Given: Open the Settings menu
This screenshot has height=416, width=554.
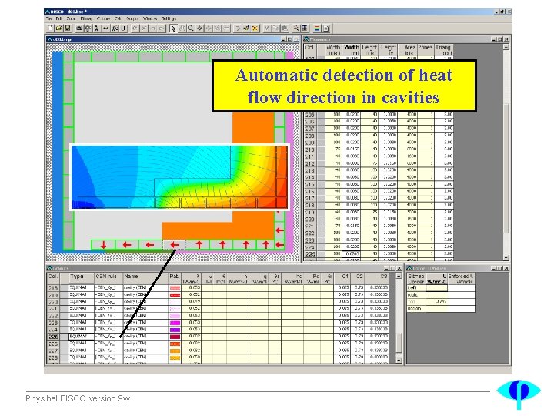Looking at the screenshot, I should point(169,18).
